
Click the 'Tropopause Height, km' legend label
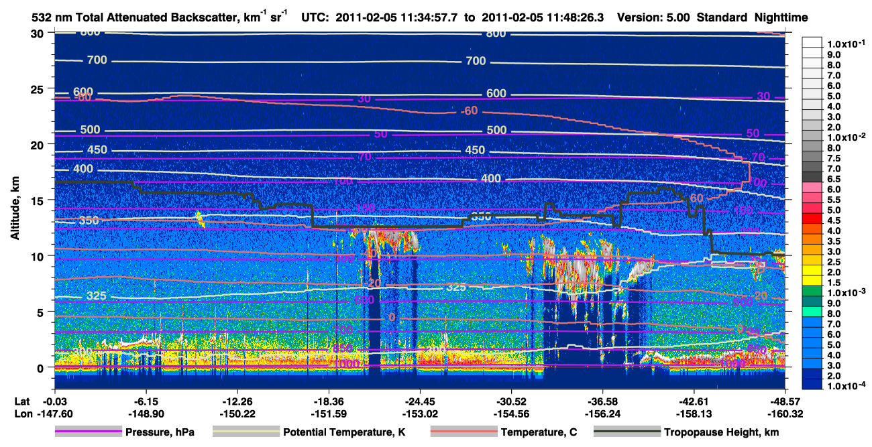tap(721, 433)
